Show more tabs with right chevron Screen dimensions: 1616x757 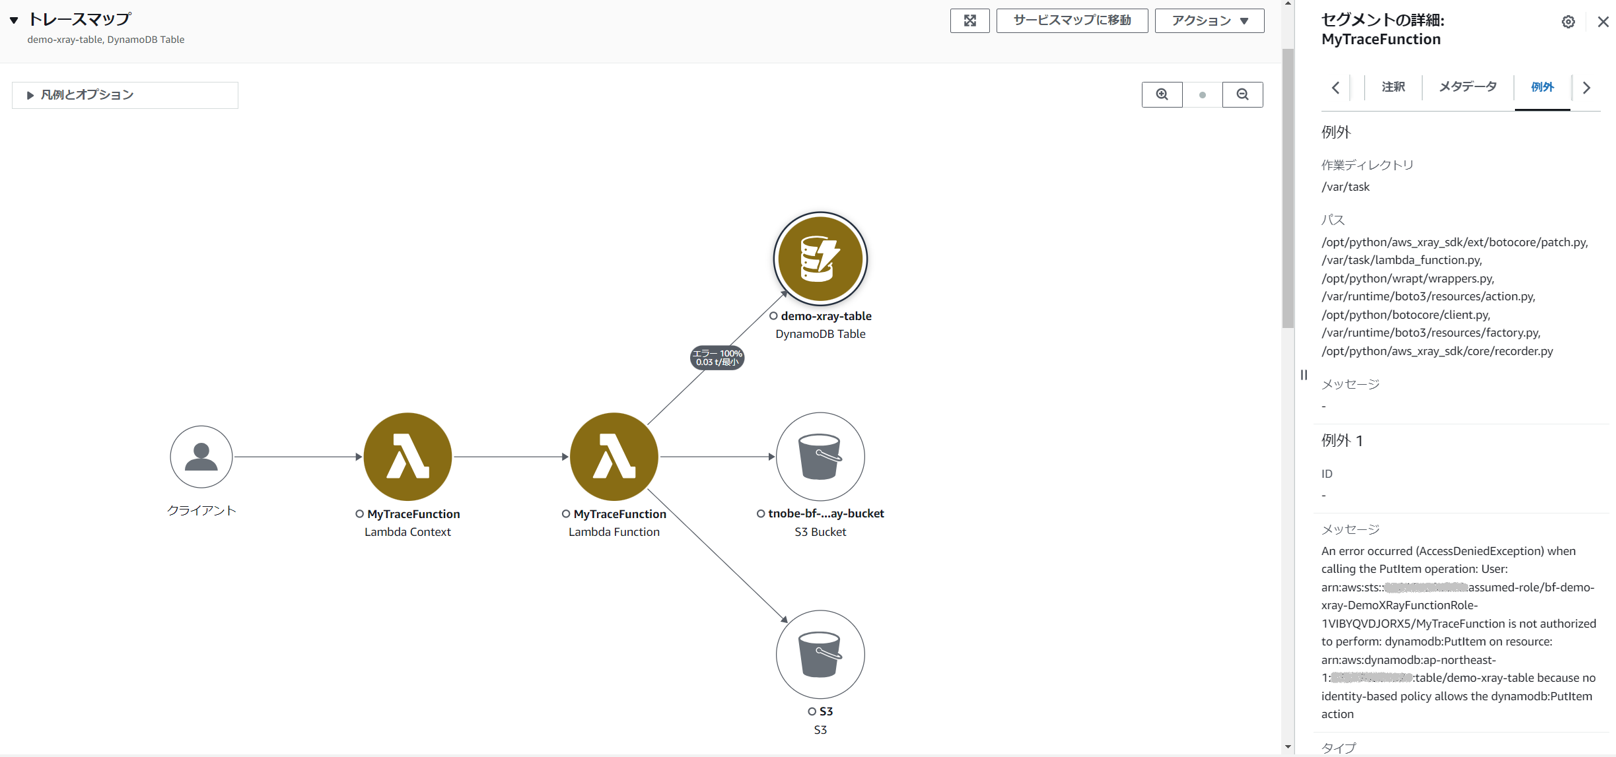[x=1586, y=87]
